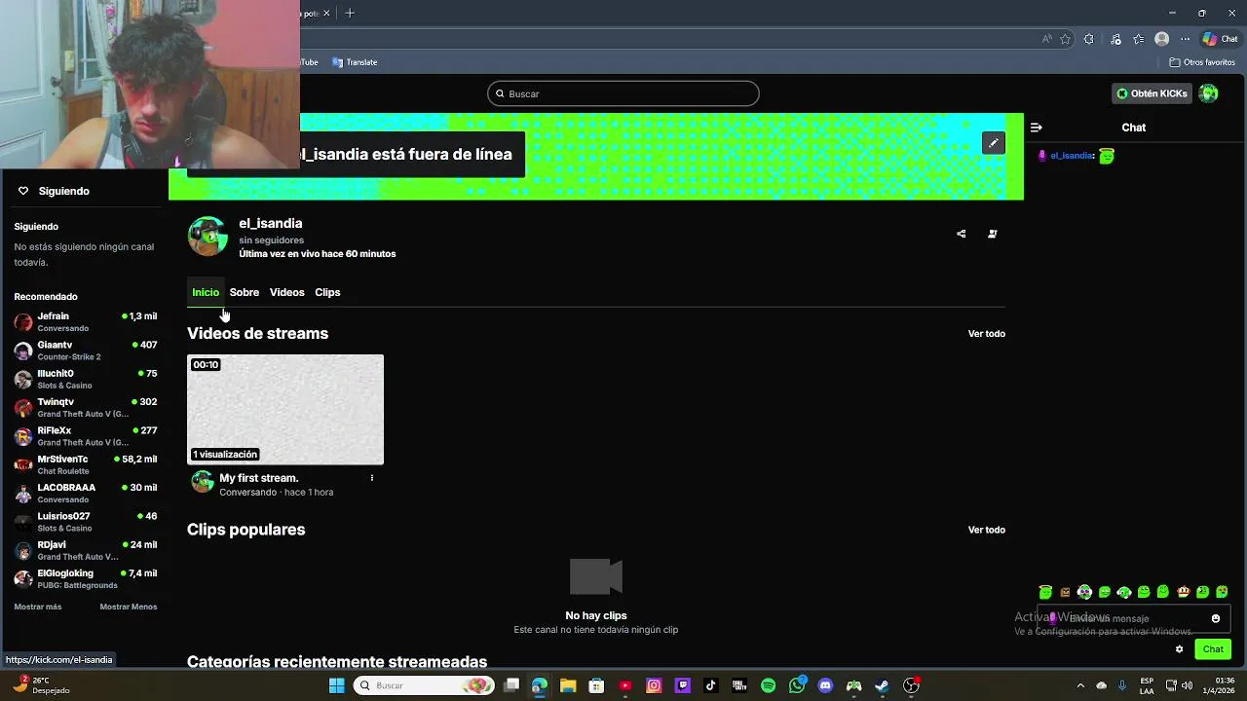Open Steam from the taskbar
Screen dimensions: 1247x701
click(x=882, y=685)
